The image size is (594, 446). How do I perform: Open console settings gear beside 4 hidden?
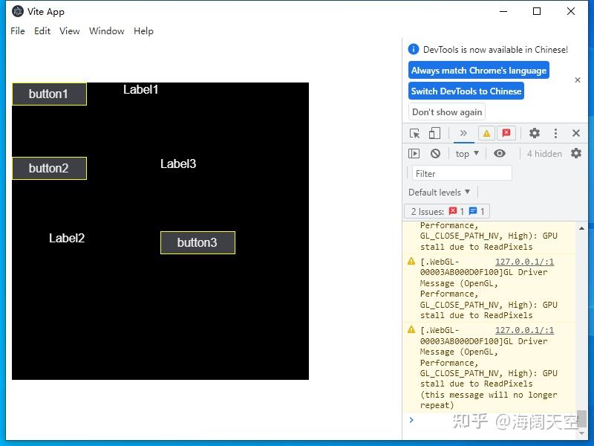point(576,153)
